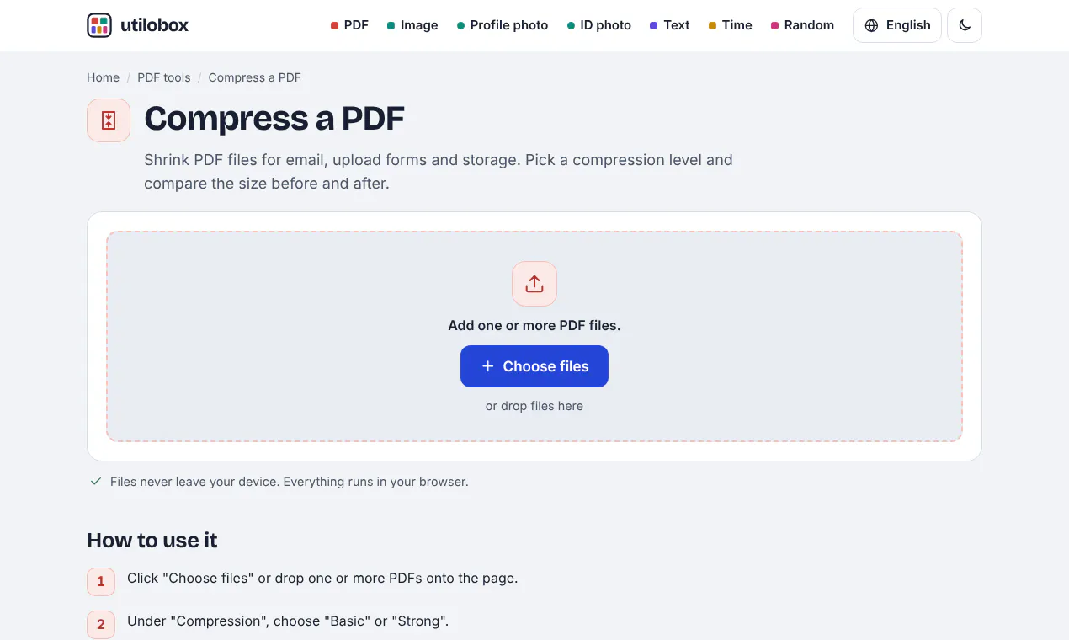Toggle dark mode with moon icon

click(x=965, y=25)
